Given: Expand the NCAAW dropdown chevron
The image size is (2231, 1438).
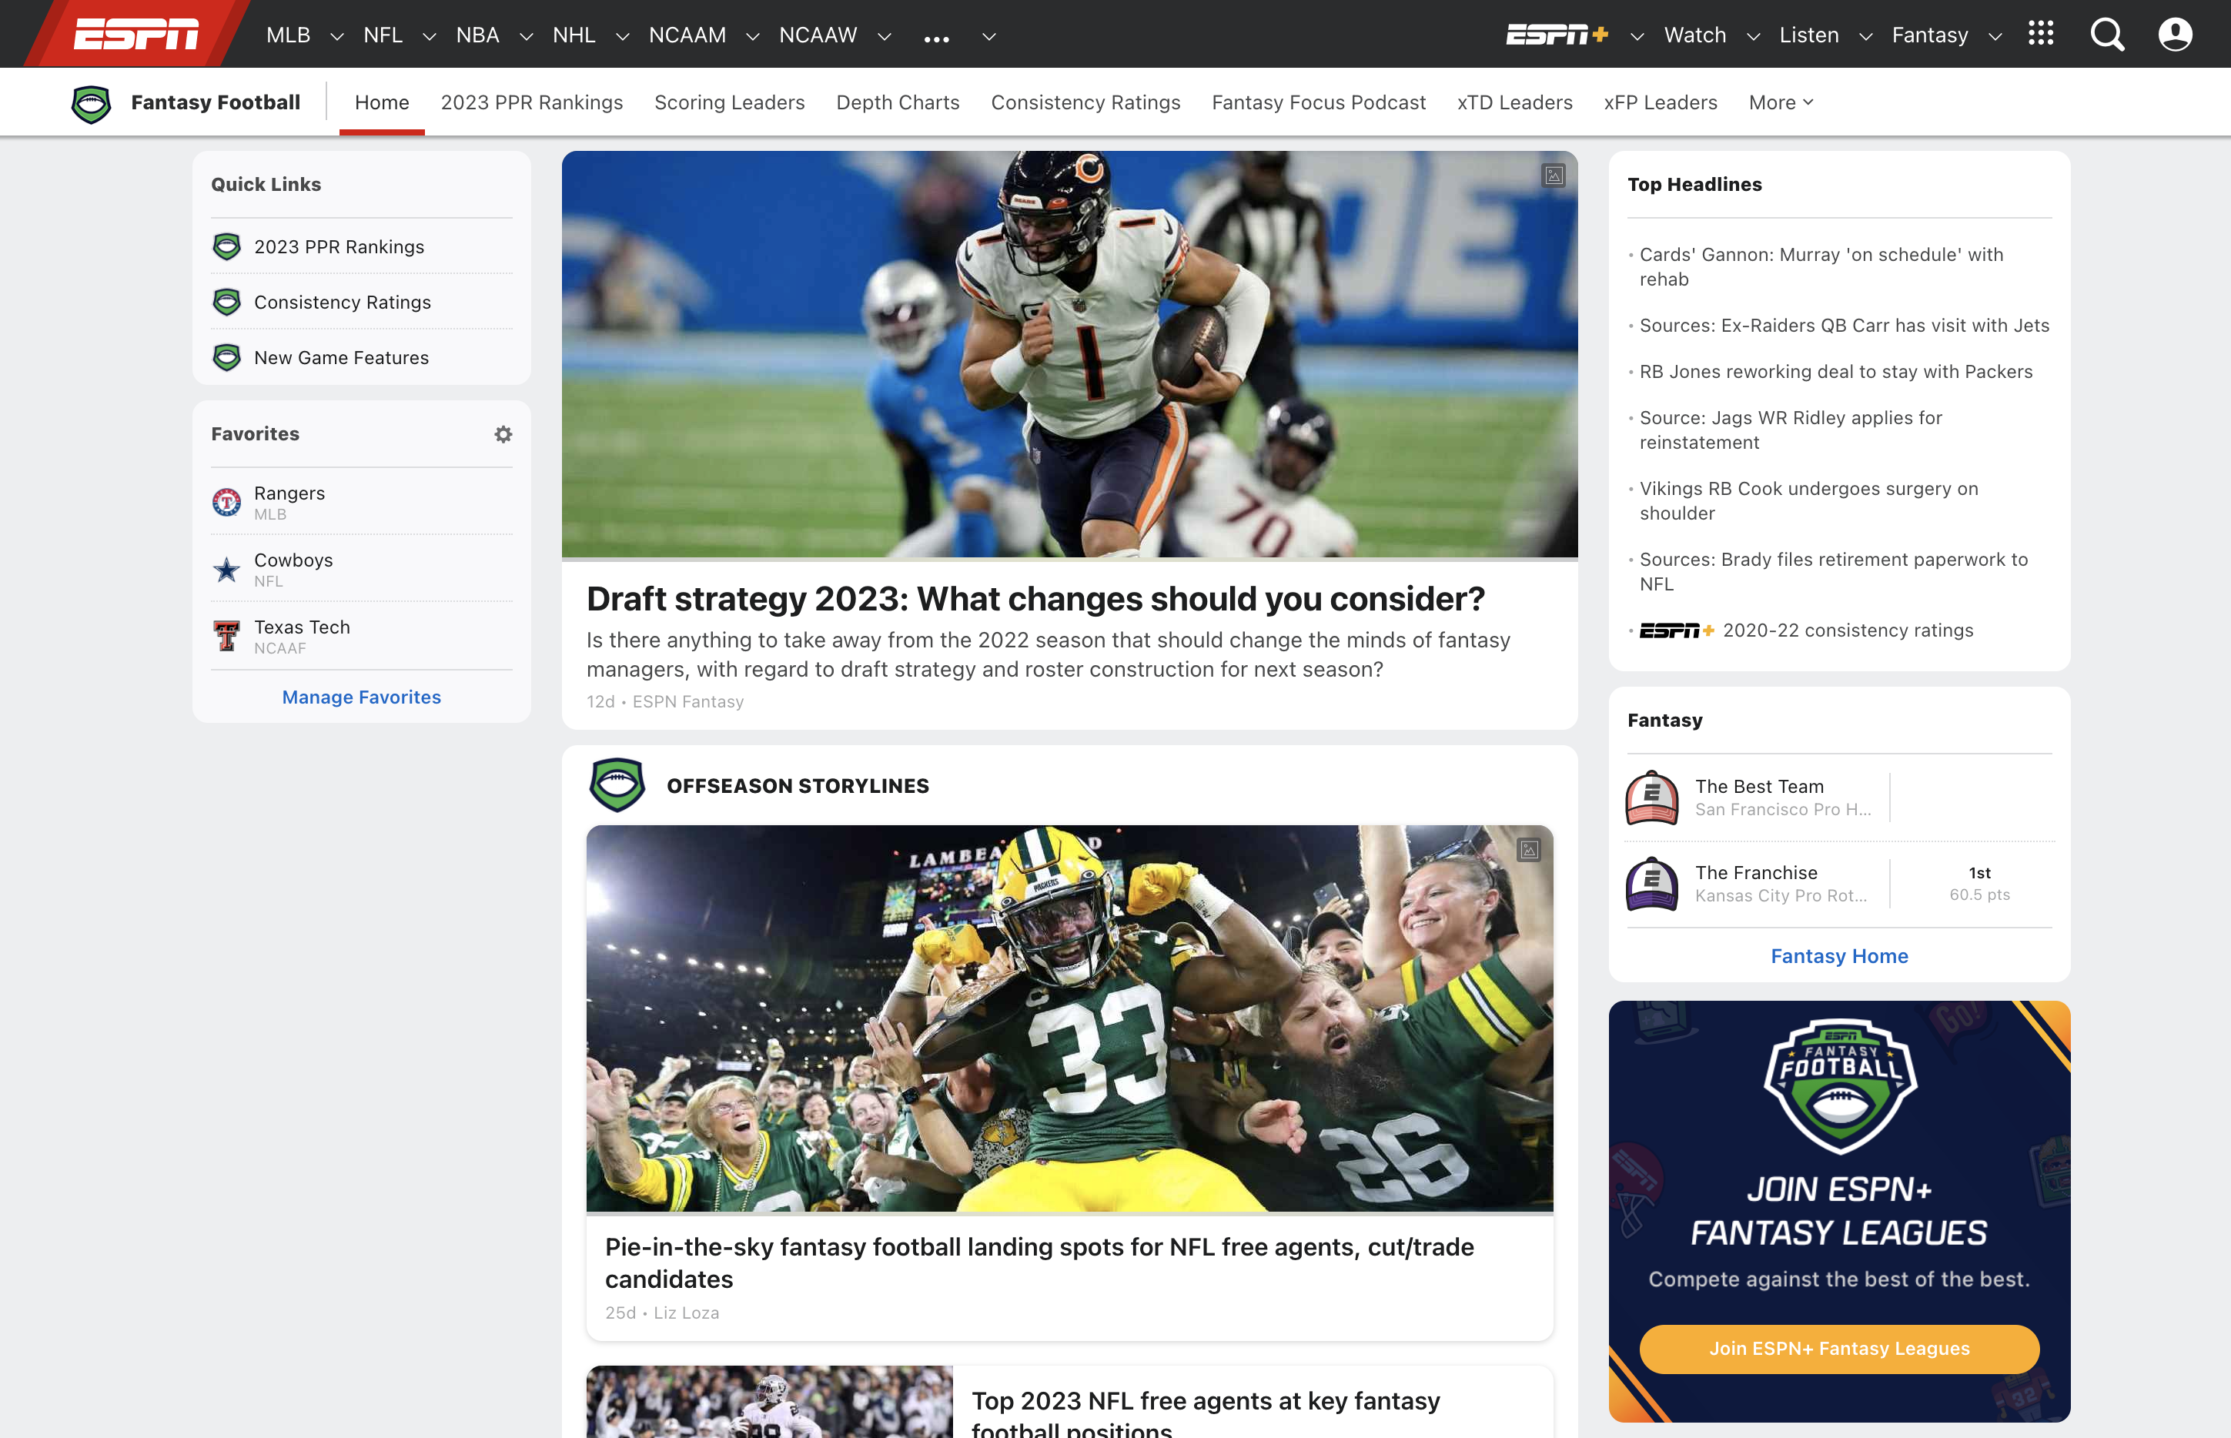Looking at the screenshot, I should 885,36.
